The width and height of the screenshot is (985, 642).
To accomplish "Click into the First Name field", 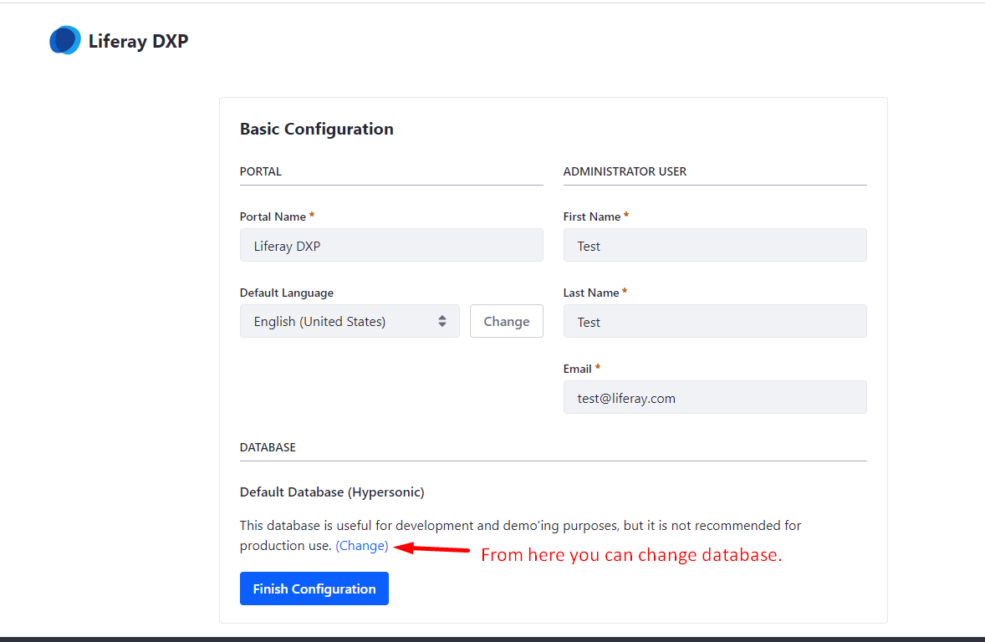I will point(715,246).
